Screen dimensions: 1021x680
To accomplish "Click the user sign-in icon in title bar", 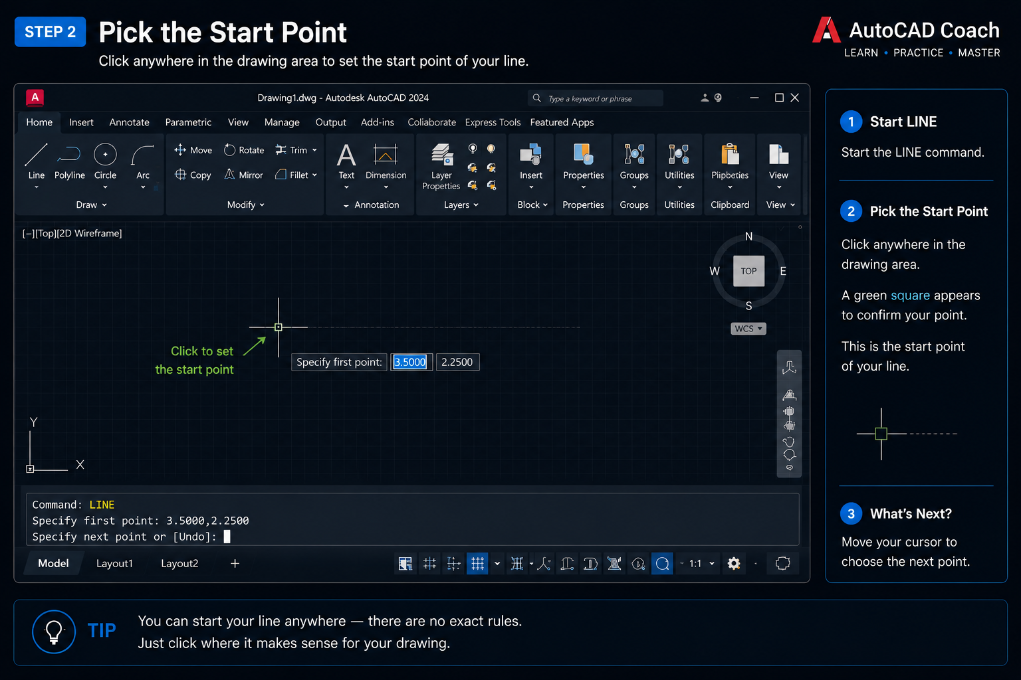I will tap(705, 98).
